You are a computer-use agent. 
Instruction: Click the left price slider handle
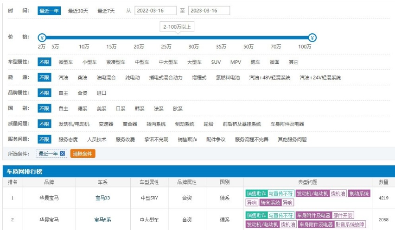point(42,38)
